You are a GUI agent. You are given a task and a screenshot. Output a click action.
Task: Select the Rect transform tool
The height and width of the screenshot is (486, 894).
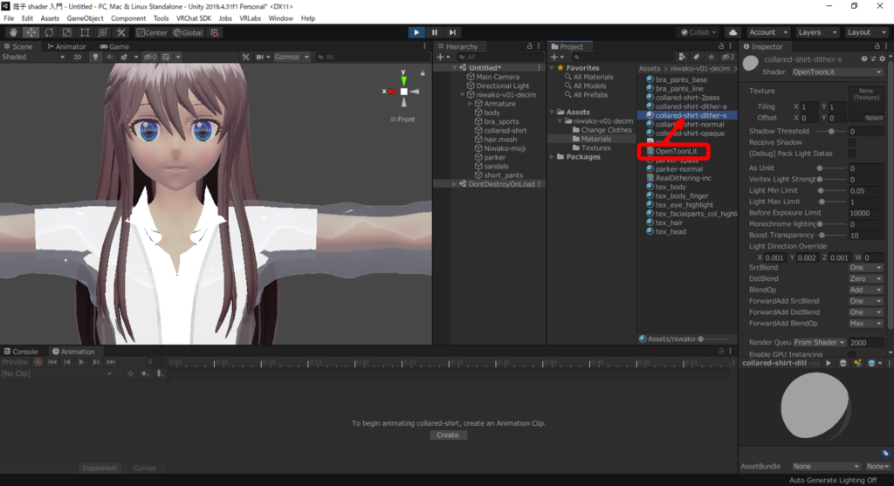(84, 32)
